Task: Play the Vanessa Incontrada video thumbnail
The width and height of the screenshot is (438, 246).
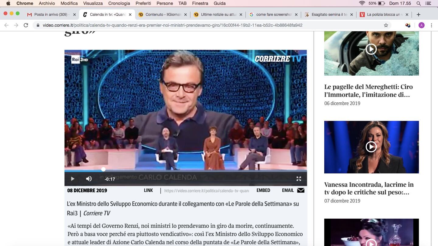Action: click(x=371, y=147)
